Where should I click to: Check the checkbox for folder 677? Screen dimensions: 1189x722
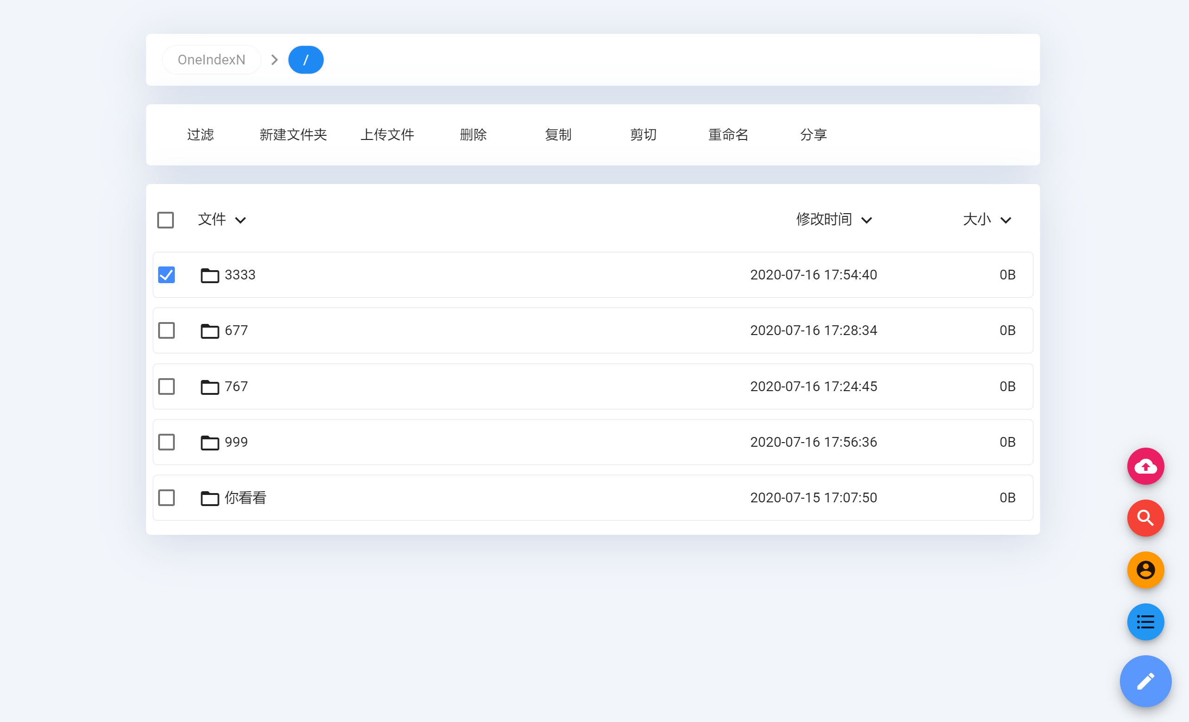(x=166, y=330)
